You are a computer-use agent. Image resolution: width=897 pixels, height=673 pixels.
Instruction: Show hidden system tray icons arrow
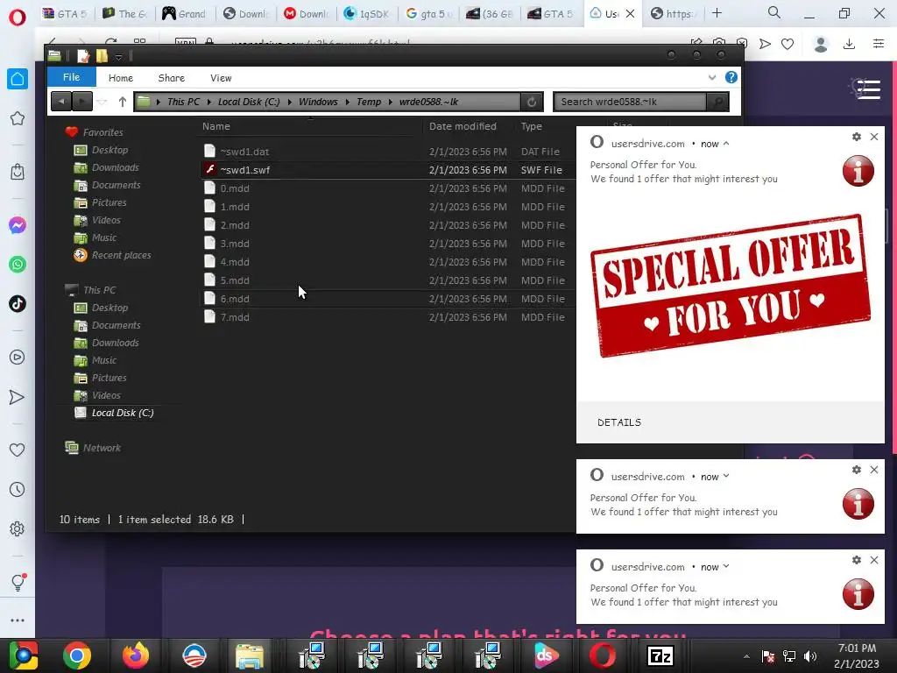coord(746,656)
